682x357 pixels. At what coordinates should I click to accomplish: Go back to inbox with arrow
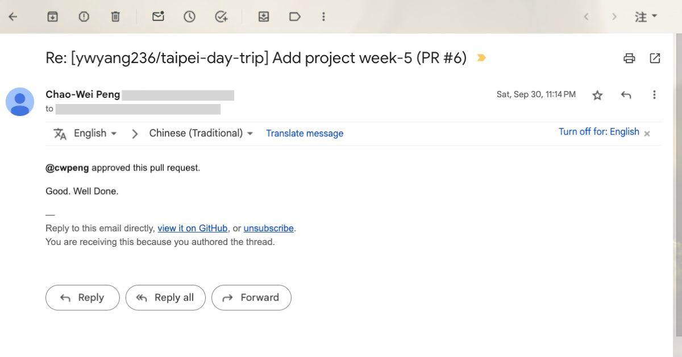pyautogui.click(x=13, y=16)
